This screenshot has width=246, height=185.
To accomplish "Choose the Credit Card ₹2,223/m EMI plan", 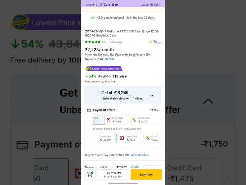I will coord(106,138).
